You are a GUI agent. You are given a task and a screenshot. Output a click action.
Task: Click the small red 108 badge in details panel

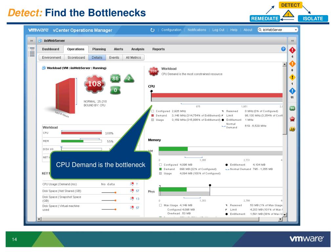154,71
